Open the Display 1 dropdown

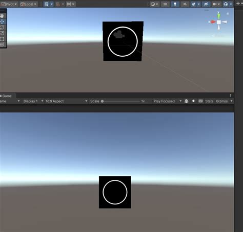coord(33,101)
